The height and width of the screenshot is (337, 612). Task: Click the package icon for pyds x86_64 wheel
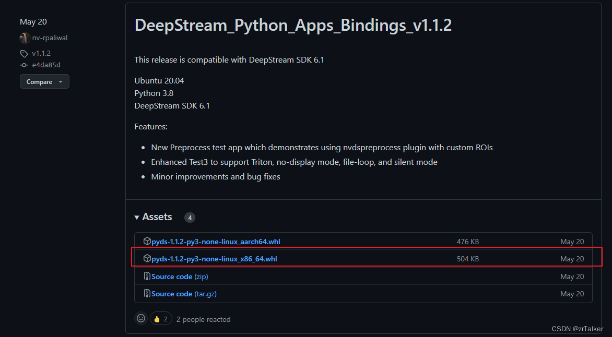147,258
